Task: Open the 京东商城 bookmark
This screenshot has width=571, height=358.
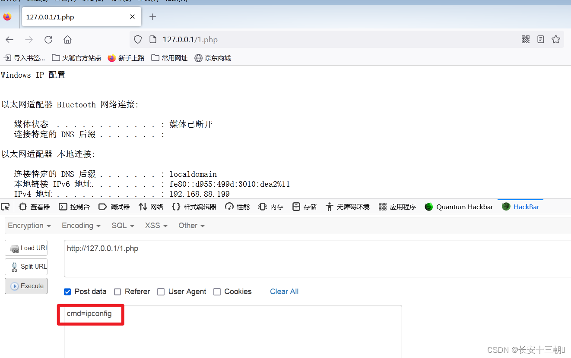Action: click(213, 58)
